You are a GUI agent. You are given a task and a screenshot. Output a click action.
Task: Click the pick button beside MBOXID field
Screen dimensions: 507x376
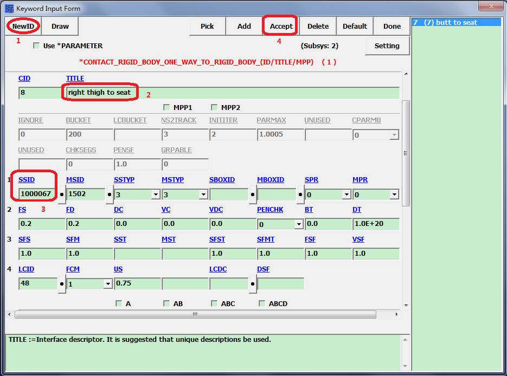[x=300, y=194]
